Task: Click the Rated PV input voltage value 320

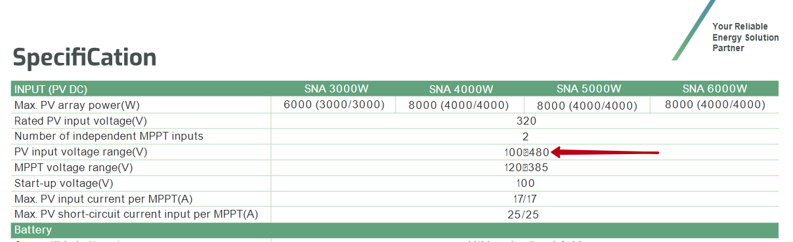Action: [526, 121]
